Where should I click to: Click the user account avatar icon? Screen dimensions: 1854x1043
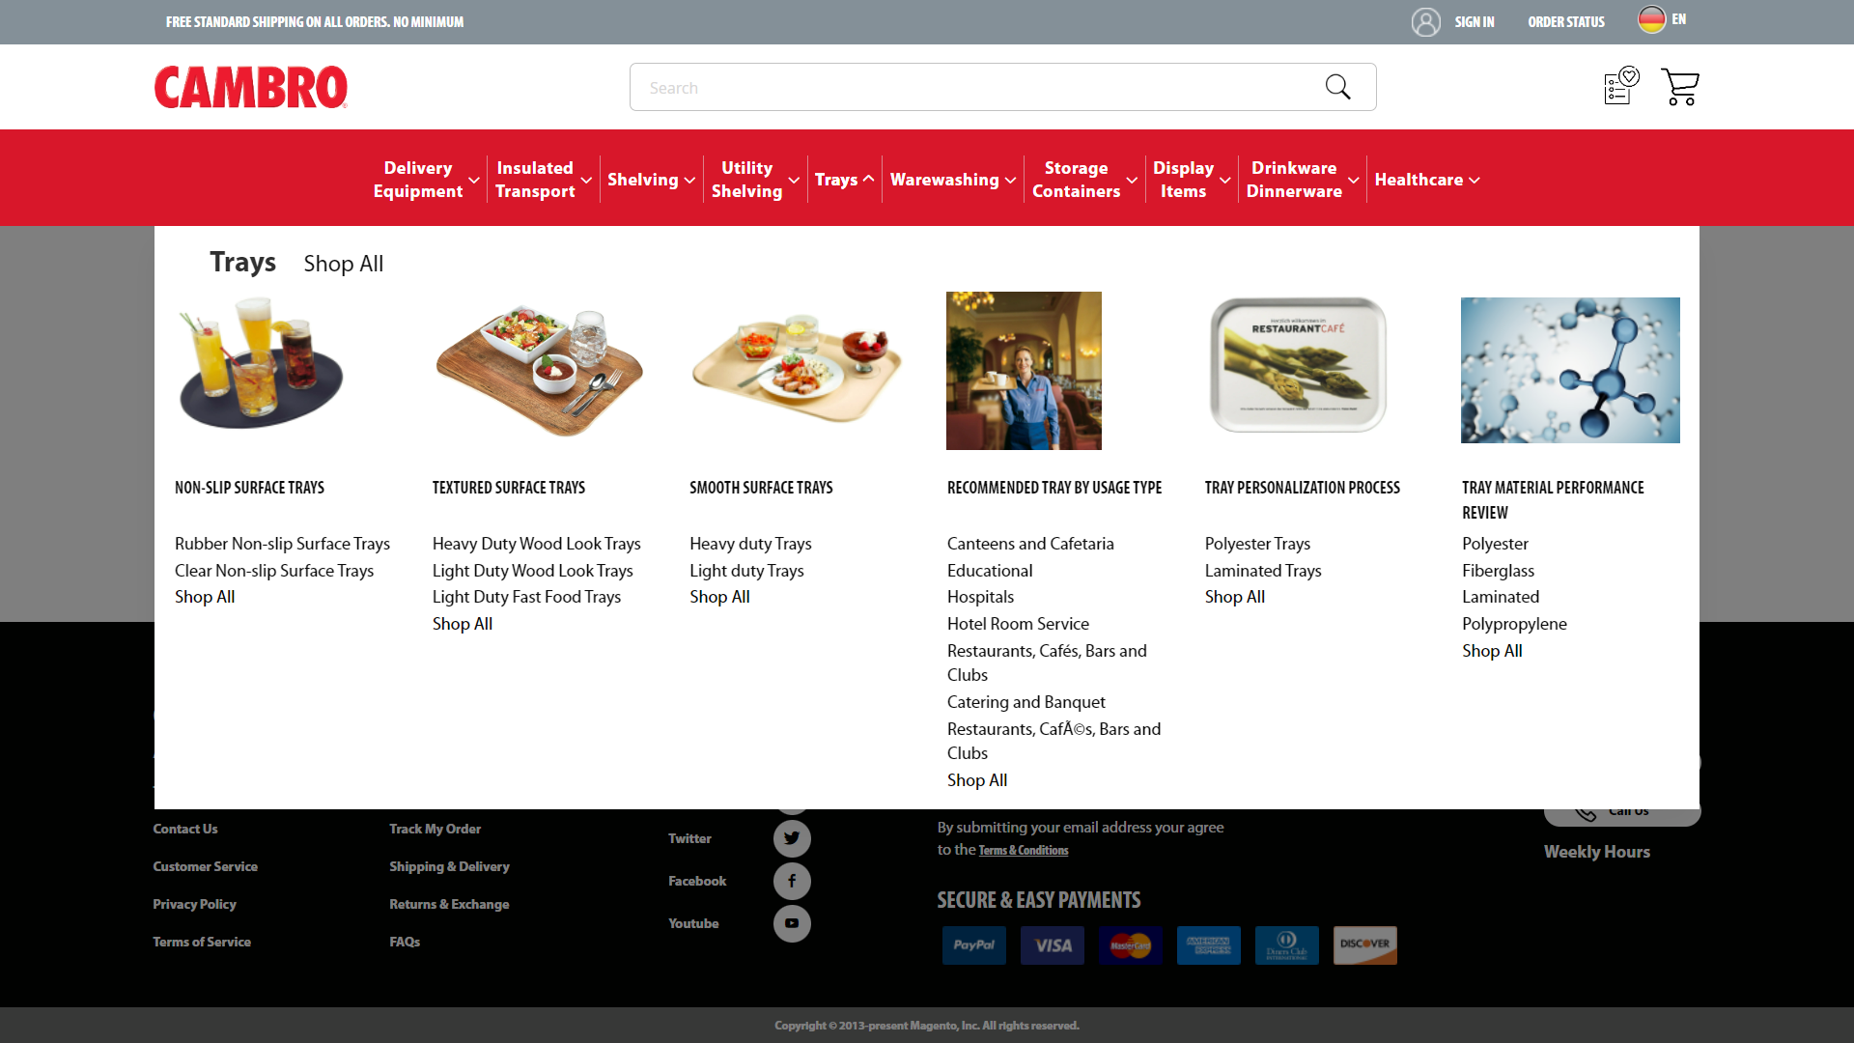(1425, 21)
